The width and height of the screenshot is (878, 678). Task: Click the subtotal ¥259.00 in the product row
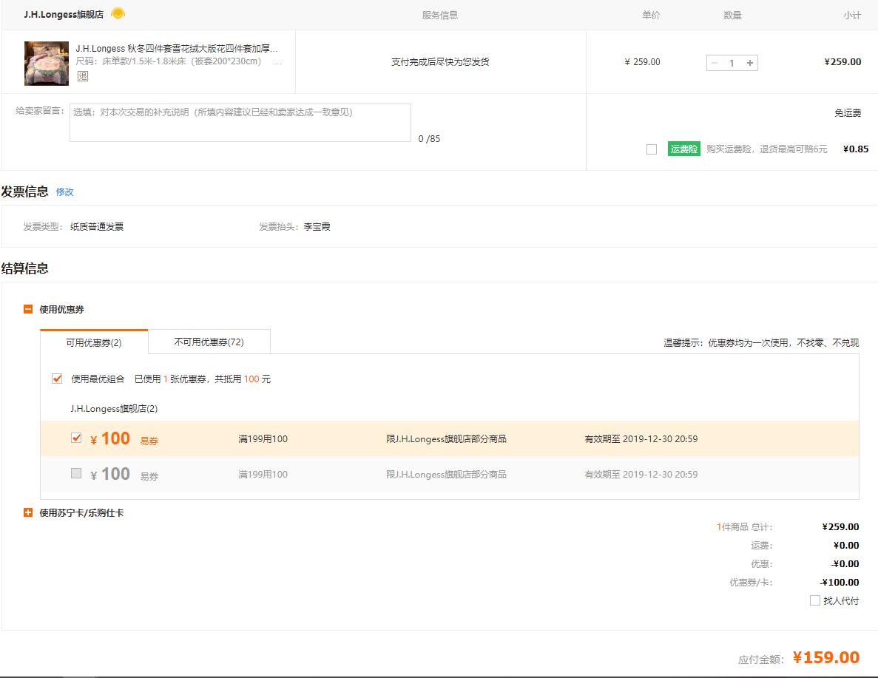click(842, 61)
